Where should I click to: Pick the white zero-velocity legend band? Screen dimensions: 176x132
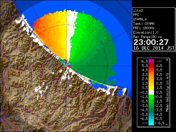[x=151, y=92]
